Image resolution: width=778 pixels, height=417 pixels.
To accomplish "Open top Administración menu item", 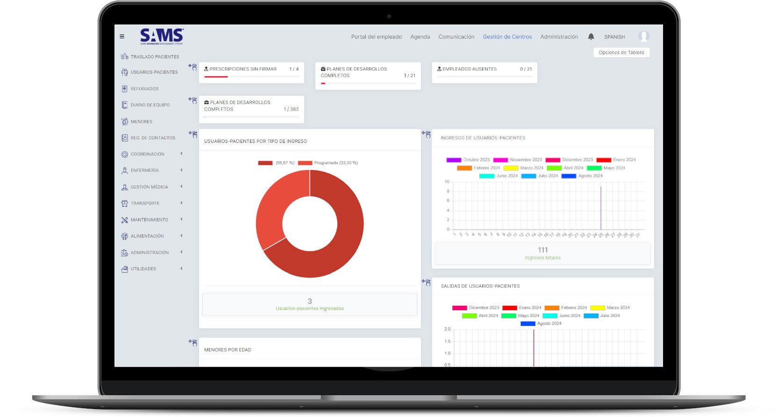I will click(x=559, y=37).
